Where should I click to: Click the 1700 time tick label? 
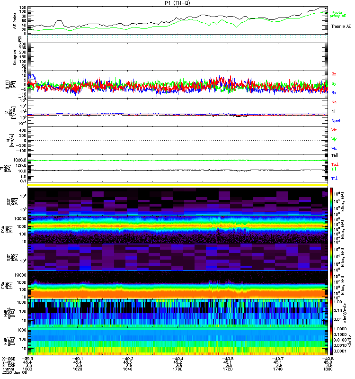coord(177,369)
